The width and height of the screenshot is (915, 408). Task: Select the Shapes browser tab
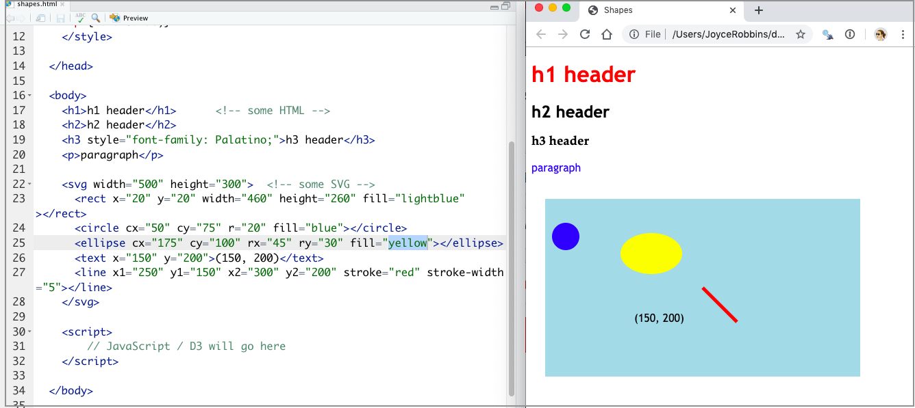(661, 10)
